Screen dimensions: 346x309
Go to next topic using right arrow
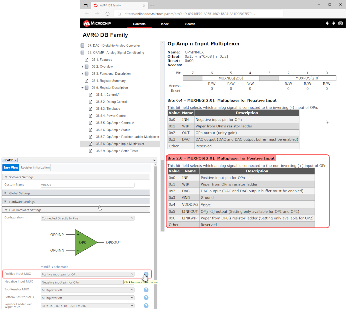pyautogui.click(x=334, y=23)
